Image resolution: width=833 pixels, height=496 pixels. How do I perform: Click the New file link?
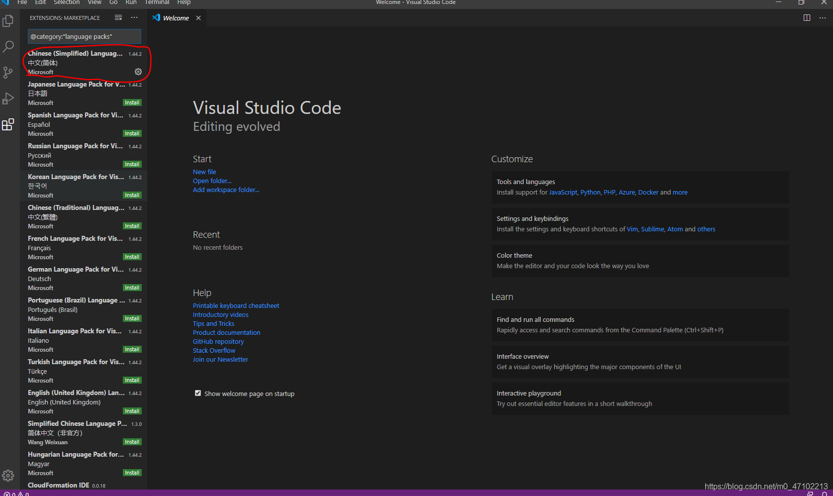204,172
